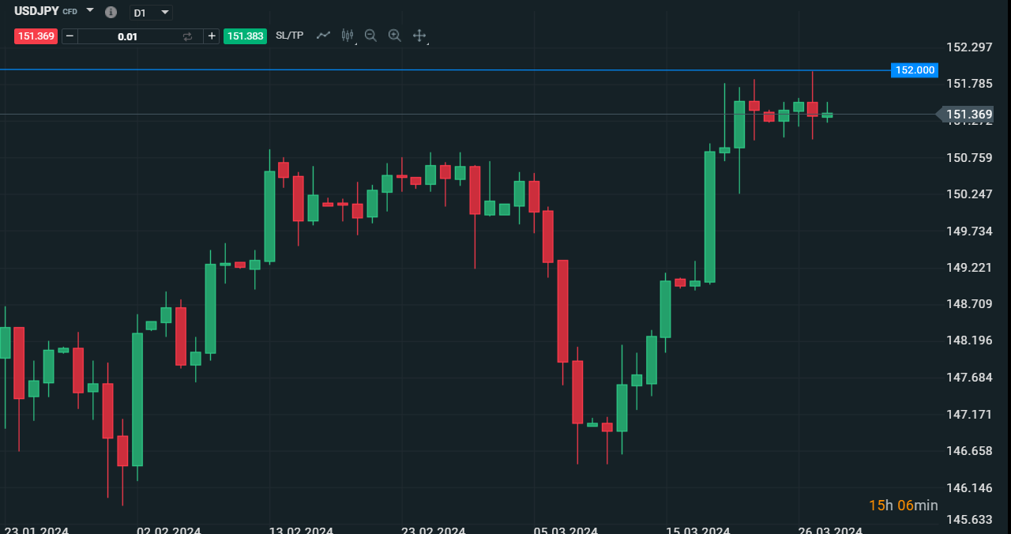Open the SL/TP settings
The image size is (1011, 534).
pyautogui.click(x=289, y=36)
